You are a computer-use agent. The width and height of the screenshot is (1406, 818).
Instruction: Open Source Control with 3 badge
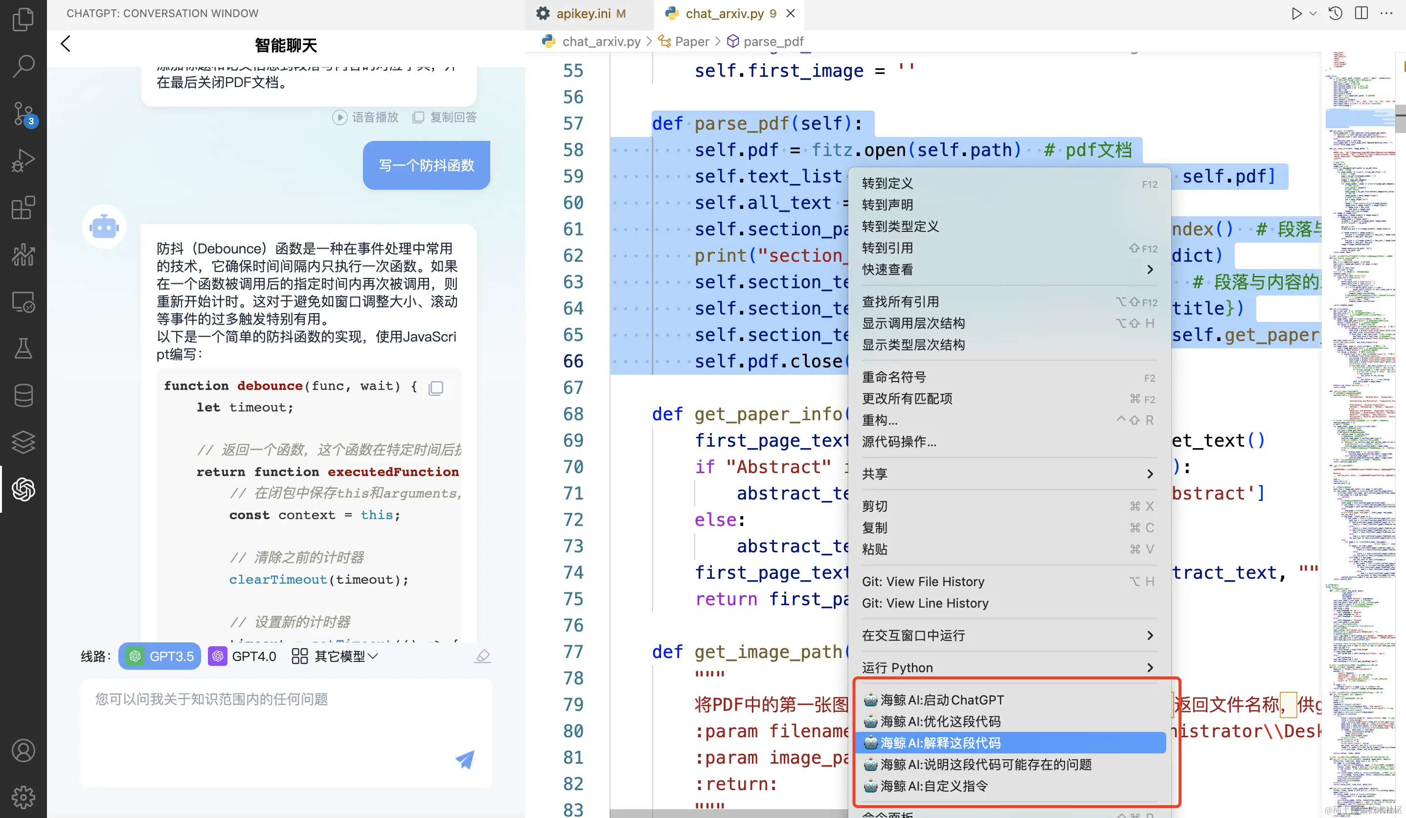(23, 114)
